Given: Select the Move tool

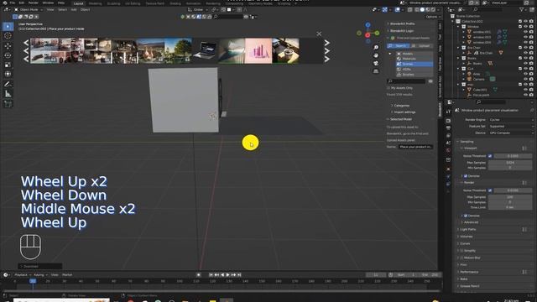Looking at the screenshot, I should (x=8, y=46).
